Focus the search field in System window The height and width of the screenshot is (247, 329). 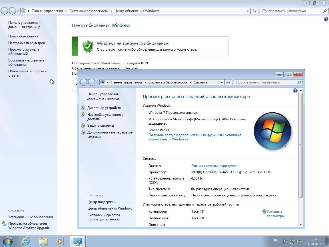266,82
